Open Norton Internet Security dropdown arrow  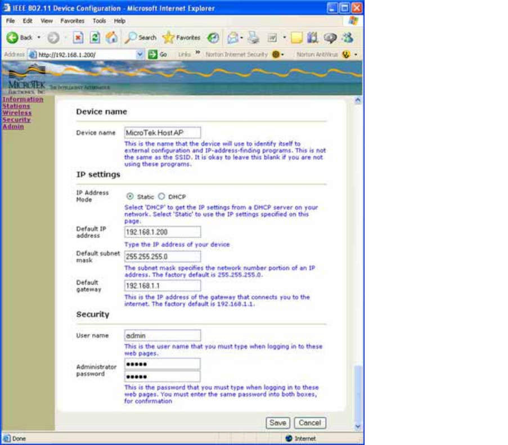click(282, 55)
